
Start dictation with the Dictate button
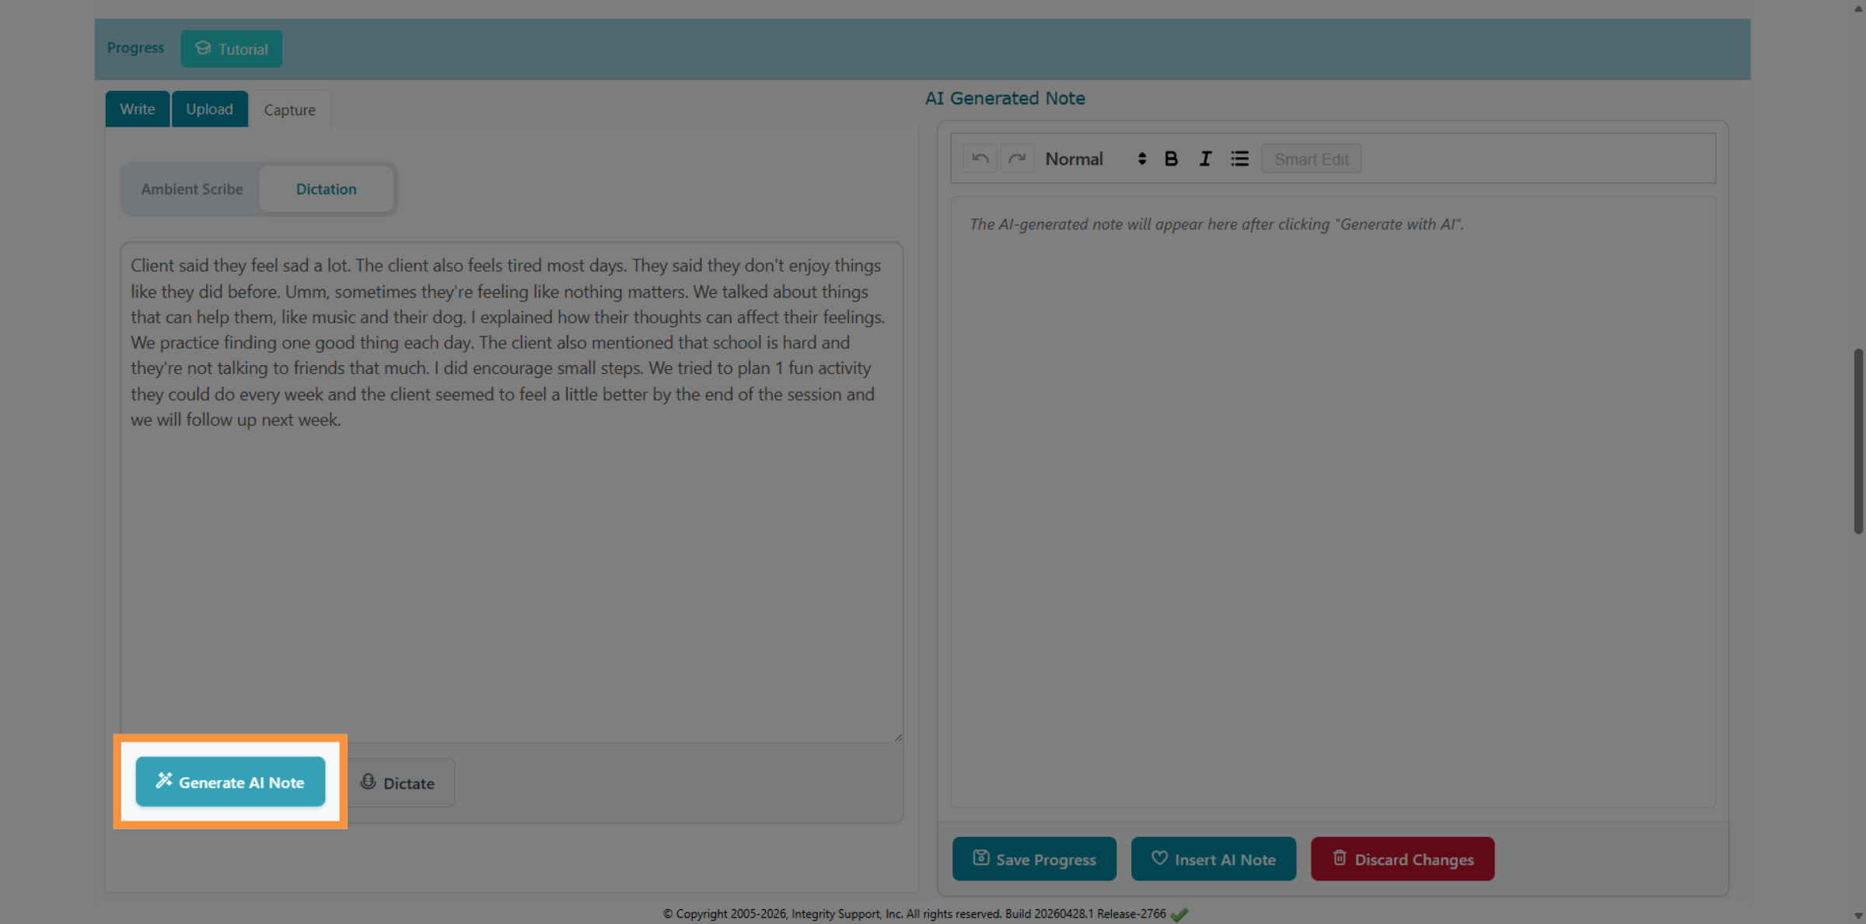[398, 783]
